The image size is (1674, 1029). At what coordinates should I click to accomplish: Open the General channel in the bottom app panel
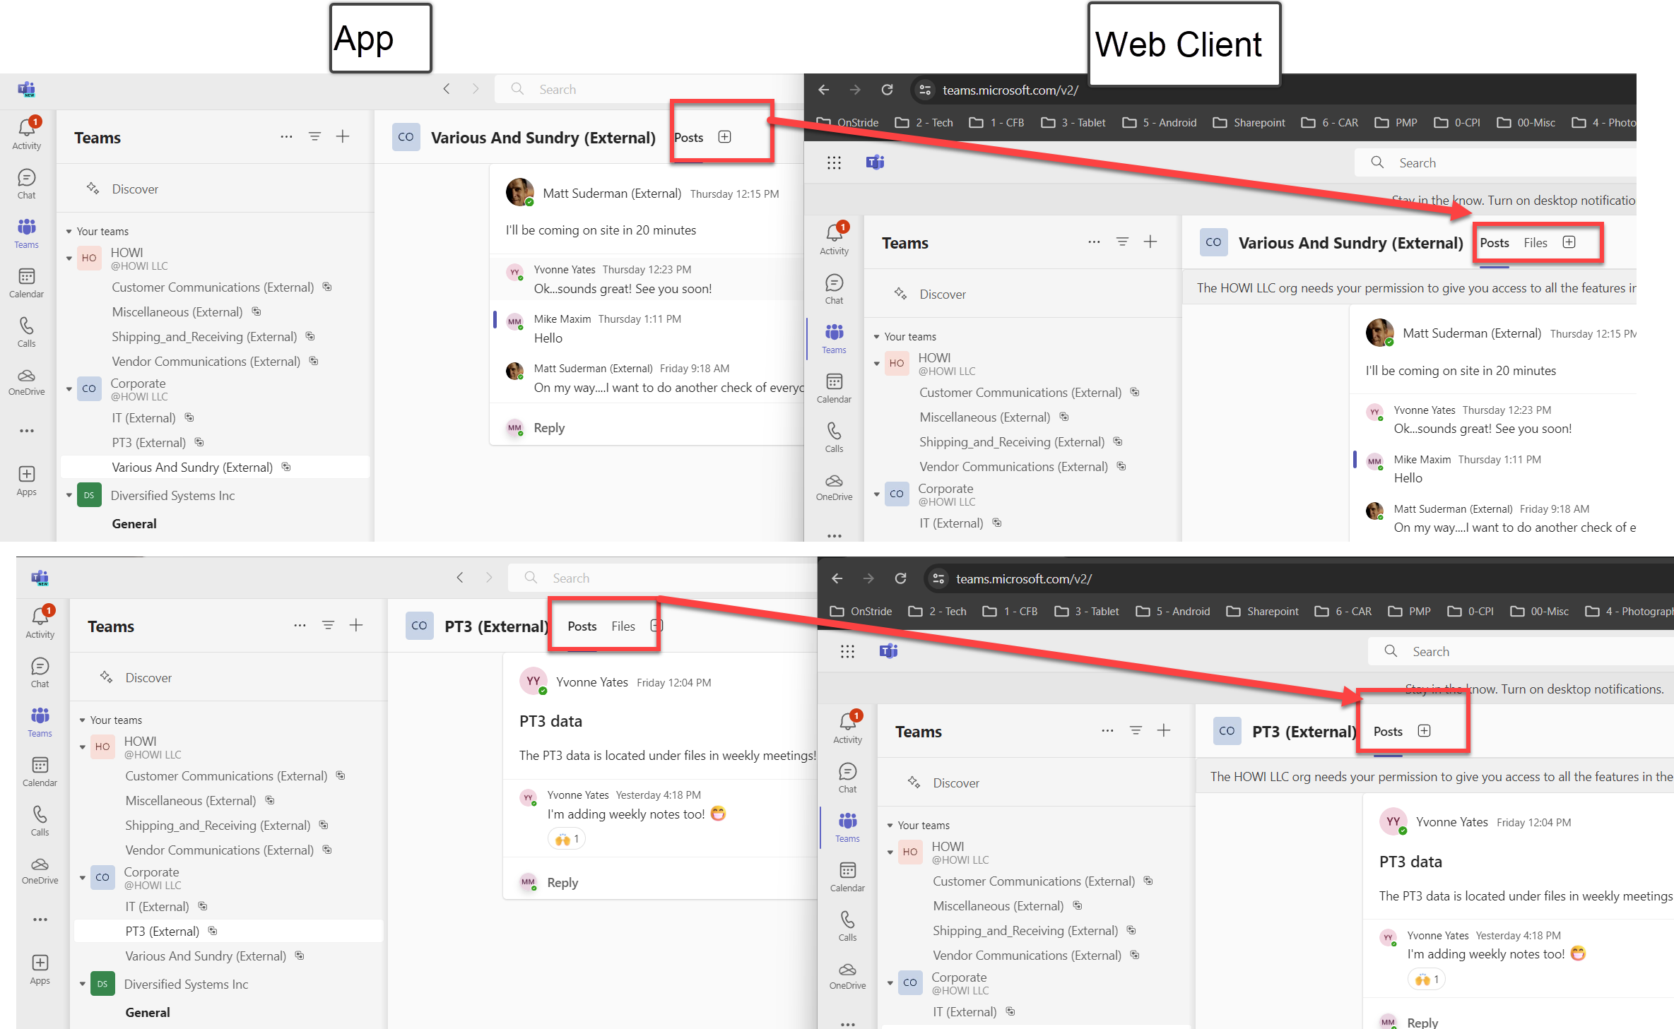tap(148, 1013)
